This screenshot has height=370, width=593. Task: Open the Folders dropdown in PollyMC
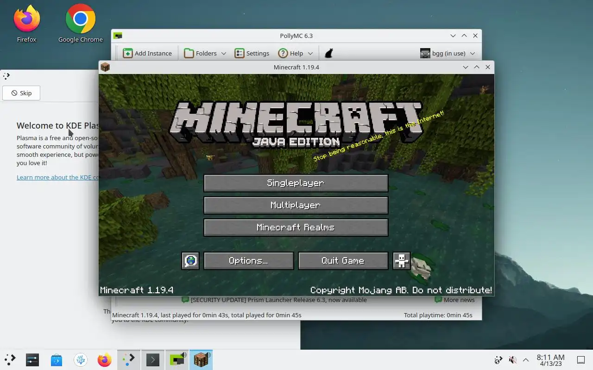pyautogui.click(x=205, y=53)
